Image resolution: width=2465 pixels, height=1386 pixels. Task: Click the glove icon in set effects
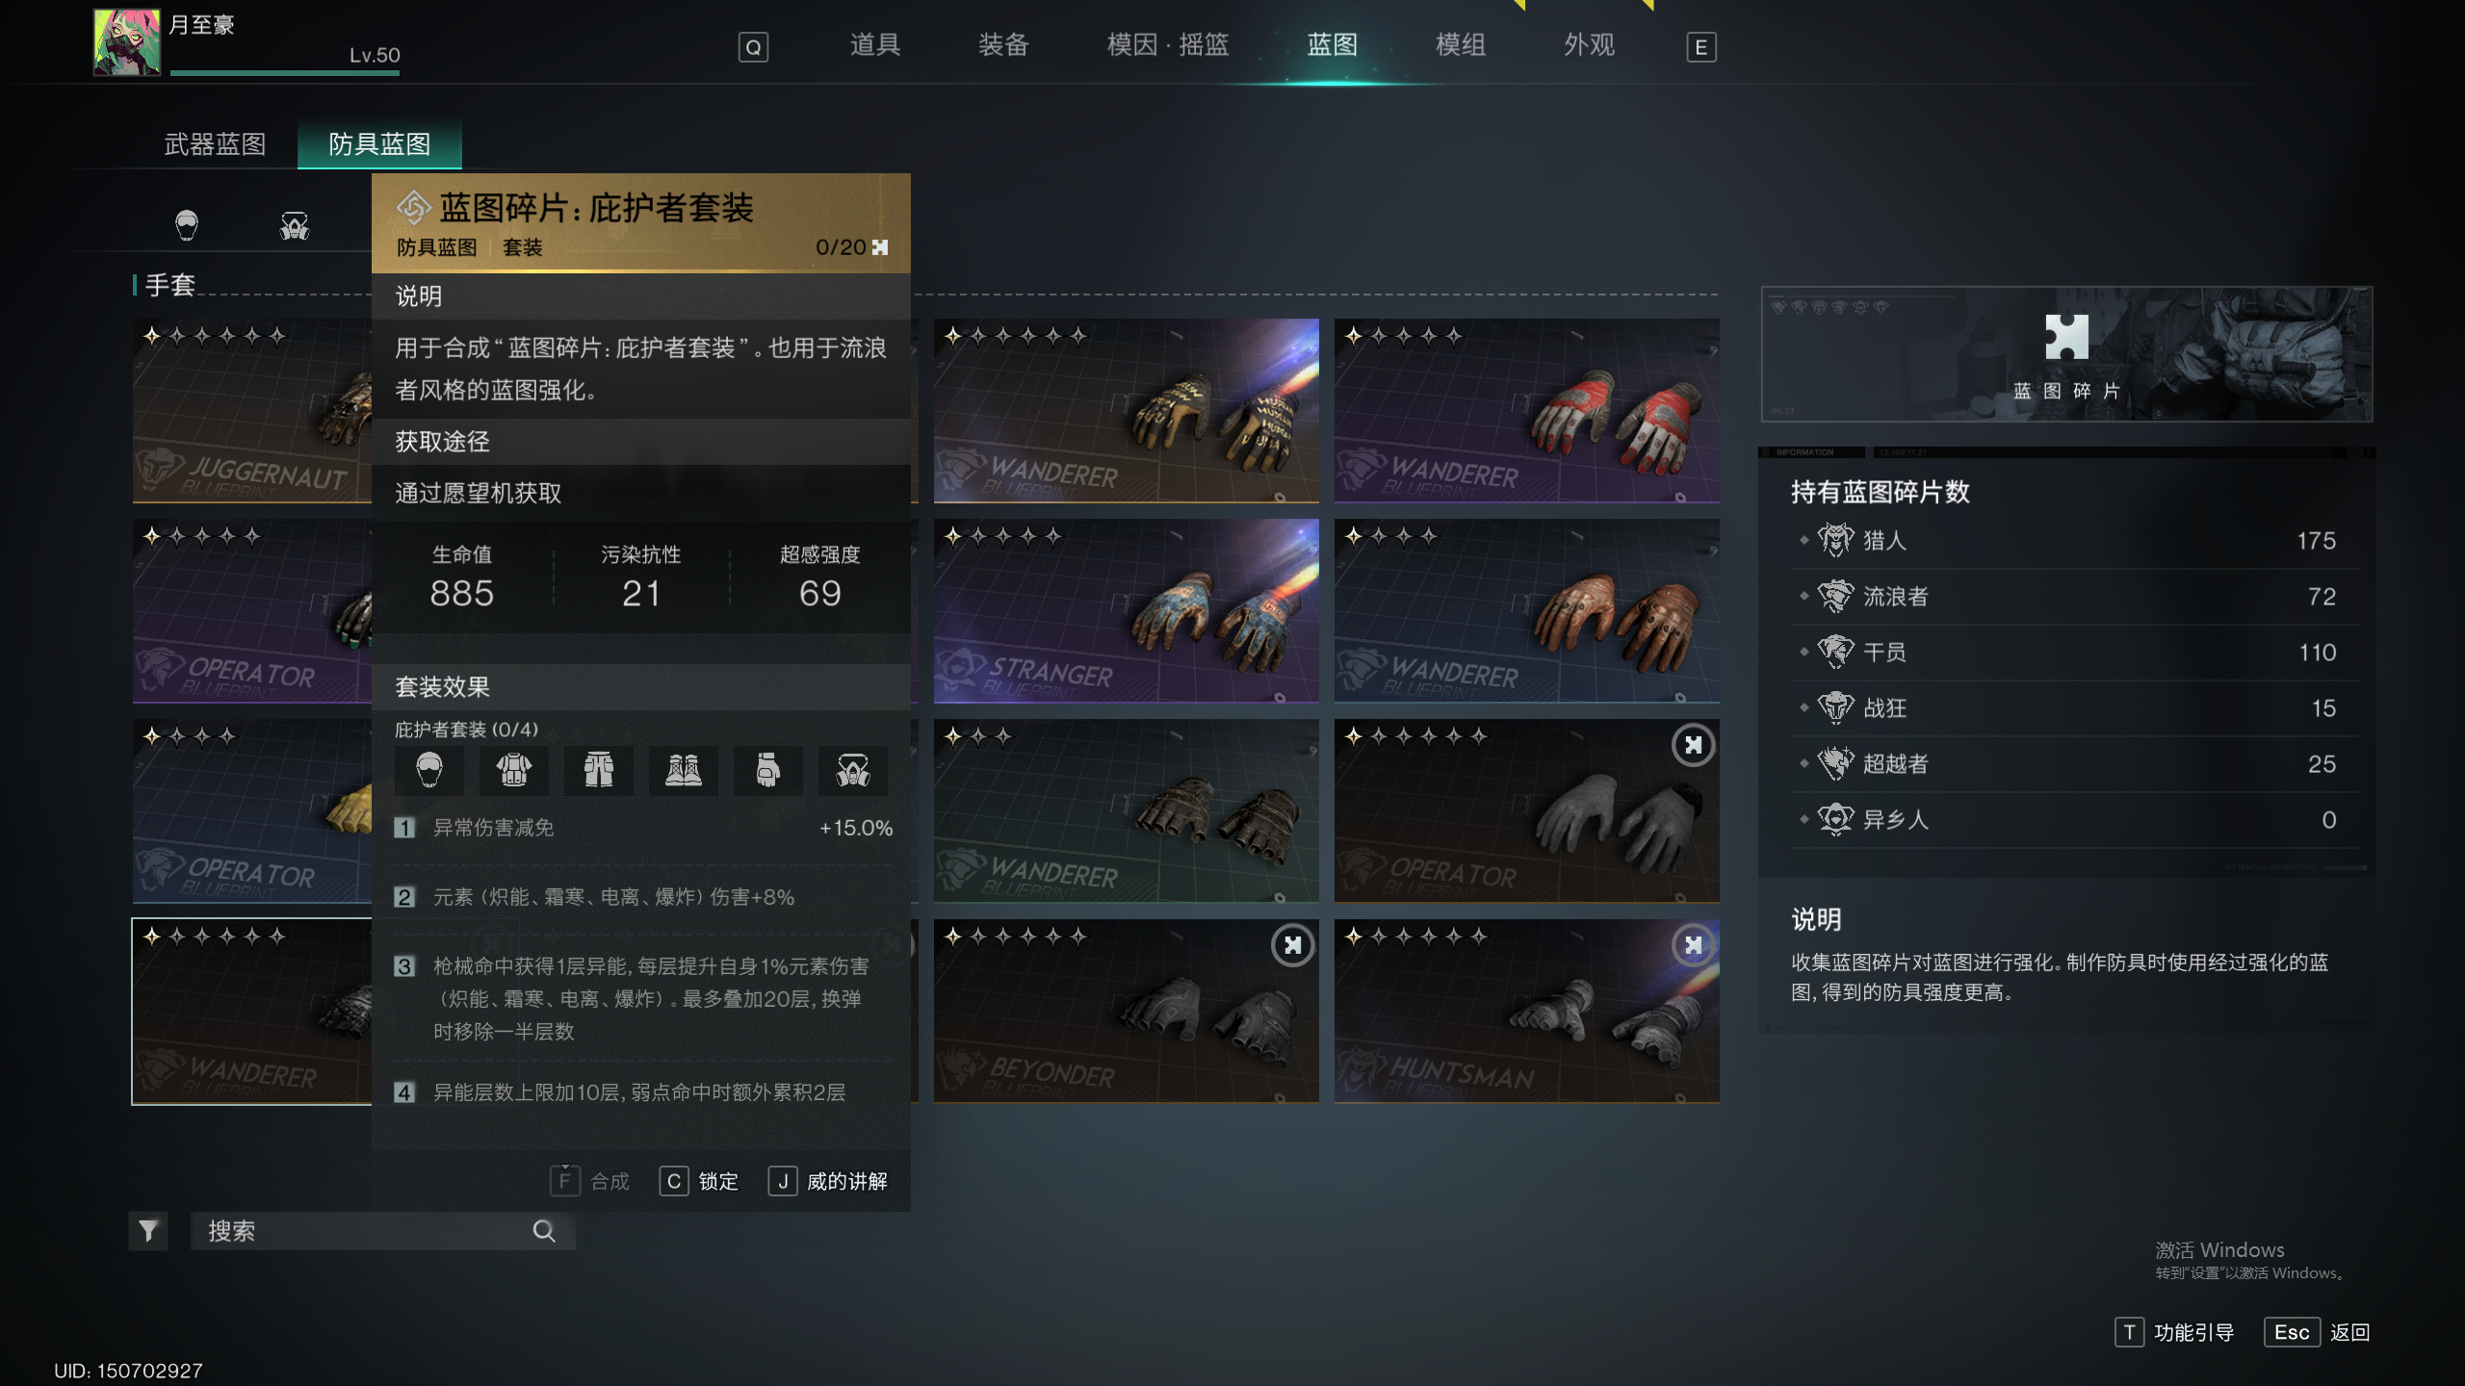[768, 770]
